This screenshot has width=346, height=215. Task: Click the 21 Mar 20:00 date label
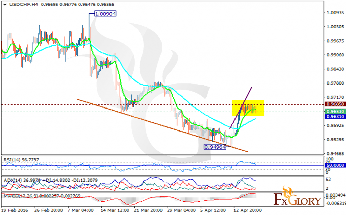pos(148,210)
